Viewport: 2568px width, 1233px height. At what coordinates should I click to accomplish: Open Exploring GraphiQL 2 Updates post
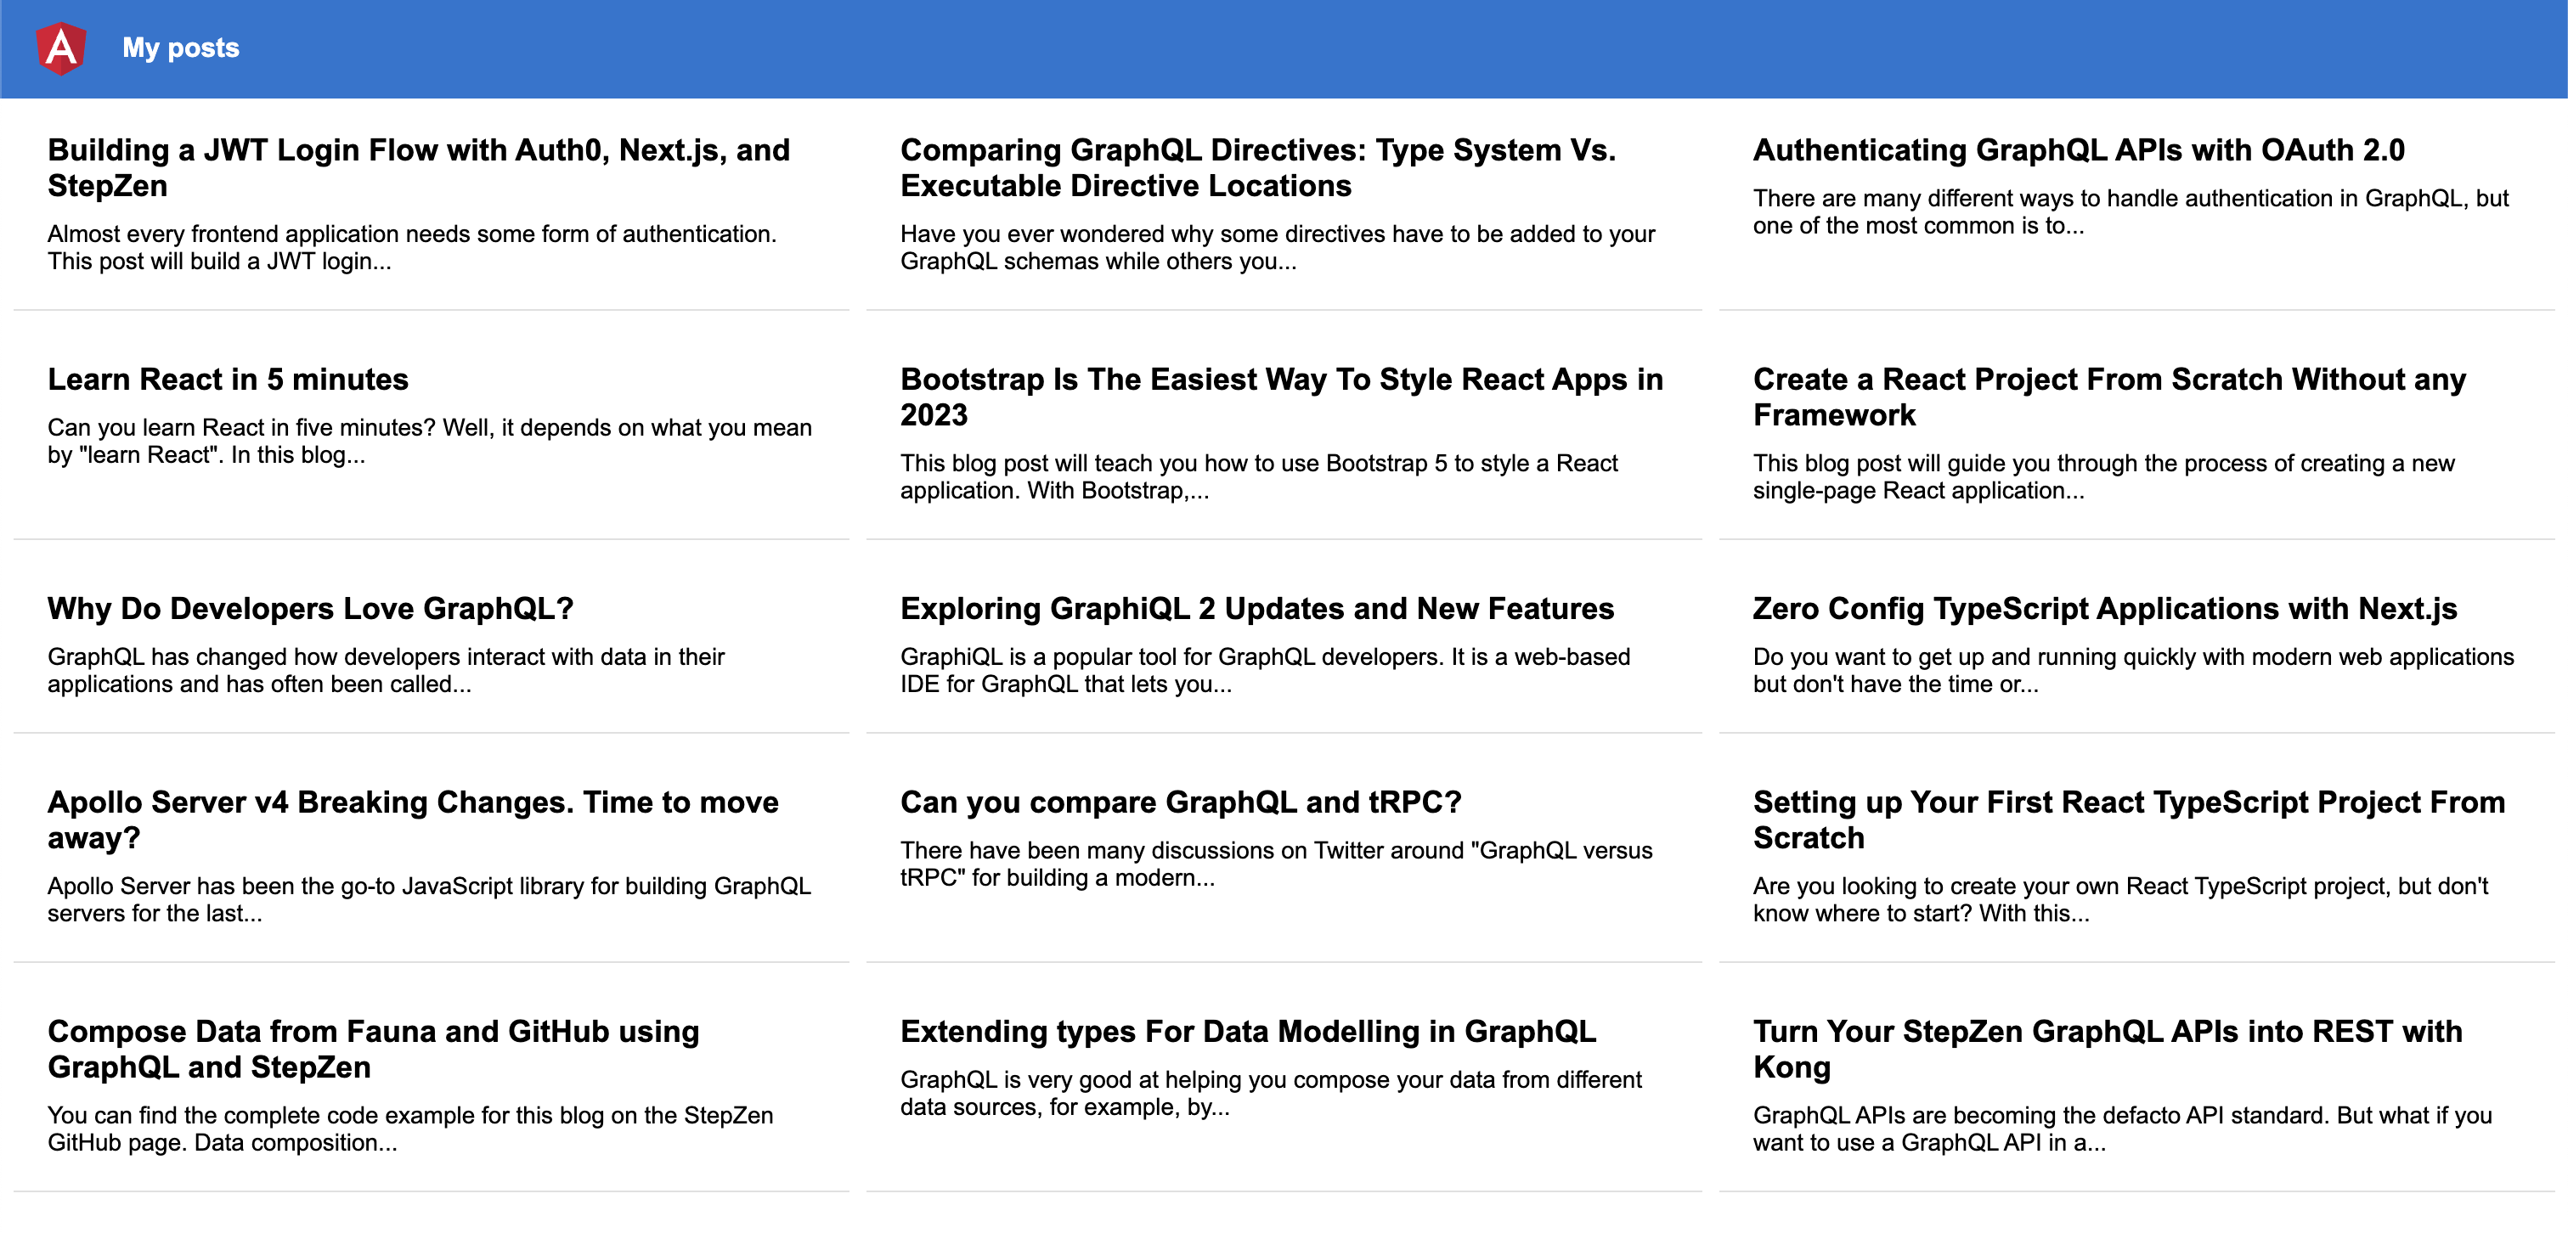click(x=1257, y=608)
